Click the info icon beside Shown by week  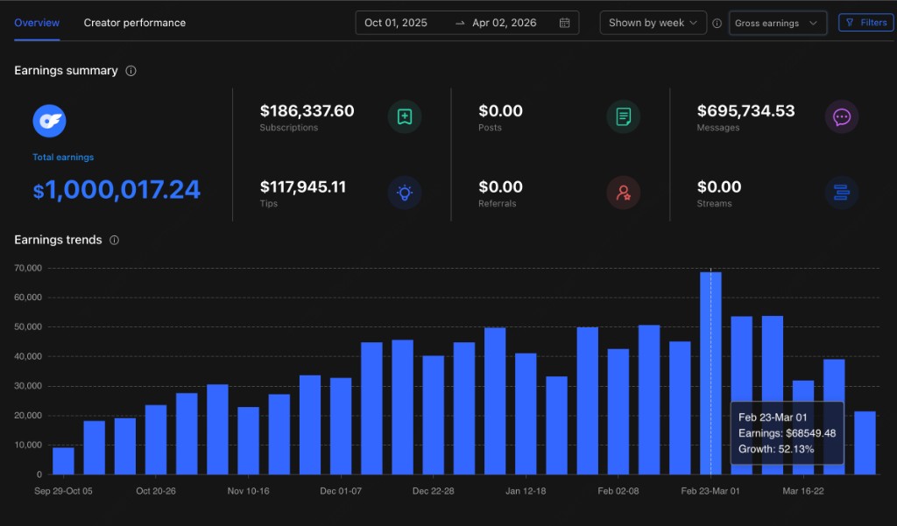(717, 22)
